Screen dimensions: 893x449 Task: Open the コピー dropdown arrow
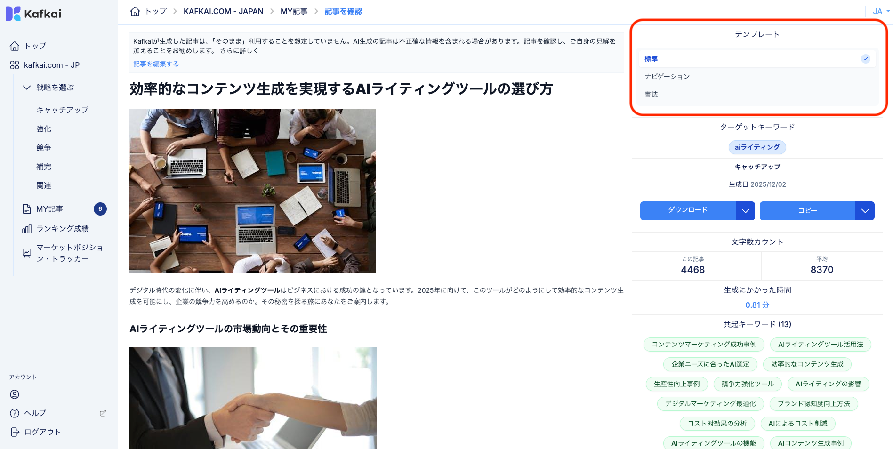(865, 211)
